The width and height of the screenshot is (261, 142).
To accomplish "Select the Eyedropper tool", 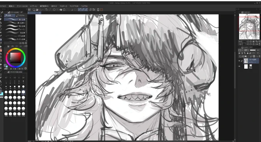I will click(1, 36).
